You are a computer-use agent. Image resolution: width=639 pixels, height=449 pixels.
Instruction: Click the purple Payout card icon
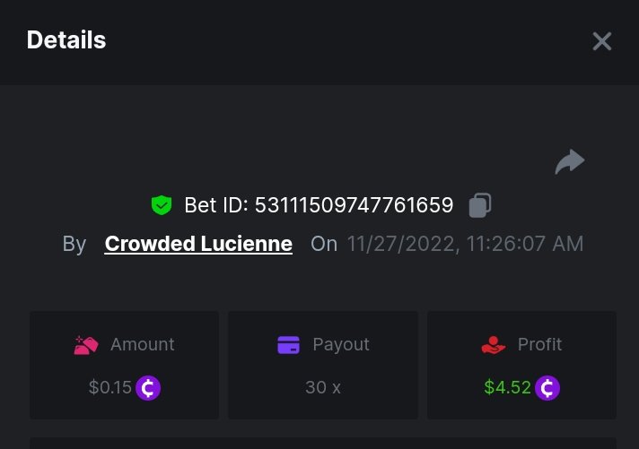pos(289,345)
